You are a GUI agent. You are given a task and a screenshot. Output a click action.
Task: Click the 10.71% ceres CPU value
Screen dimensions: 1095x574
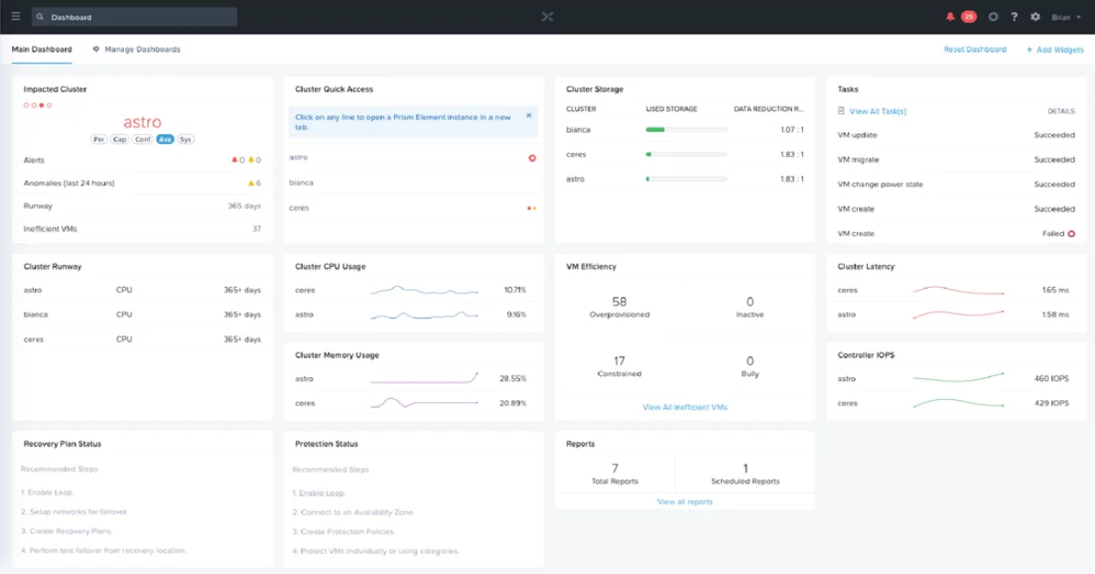(x=516, y=291)
